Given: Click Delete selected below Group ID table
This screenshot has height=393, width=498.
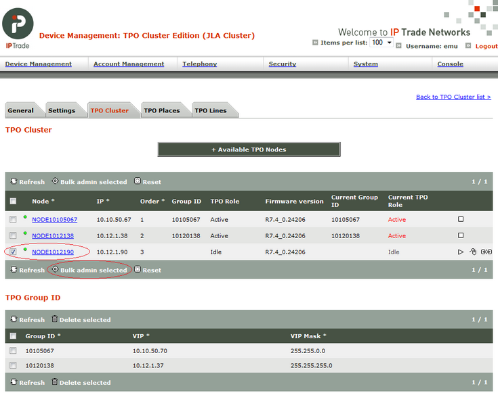Looking at the screenshot, I should [81, 383].
